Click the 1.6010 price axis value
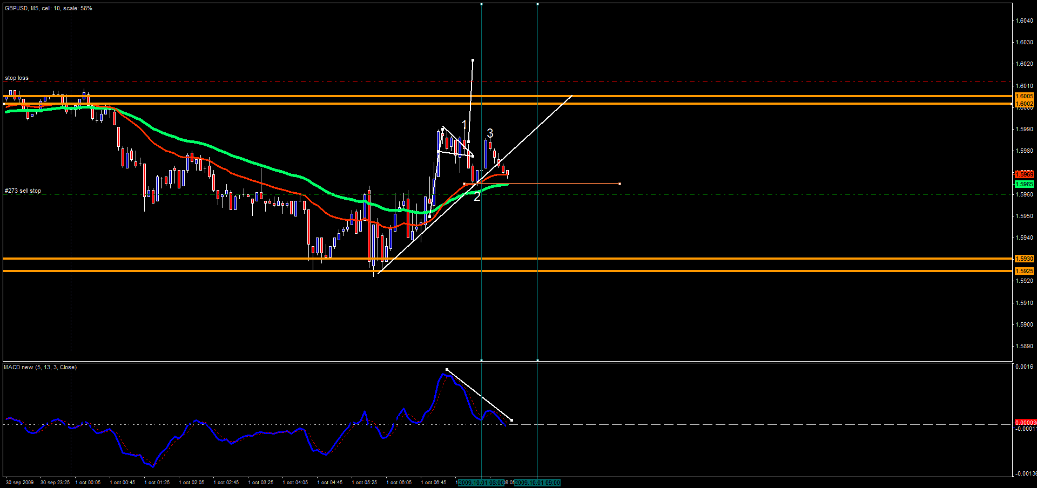The height and width of the screenshot is (488, 1037). coord(1025,86)
